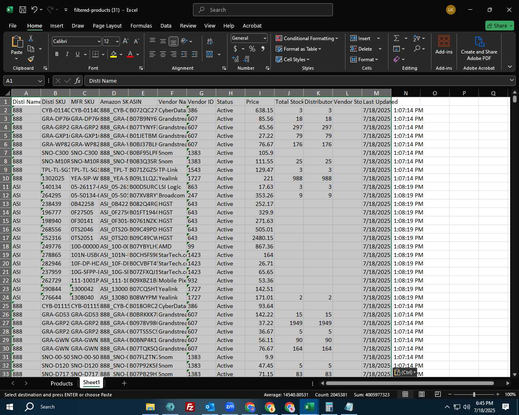Open the font size dropdown

point(117,41)
